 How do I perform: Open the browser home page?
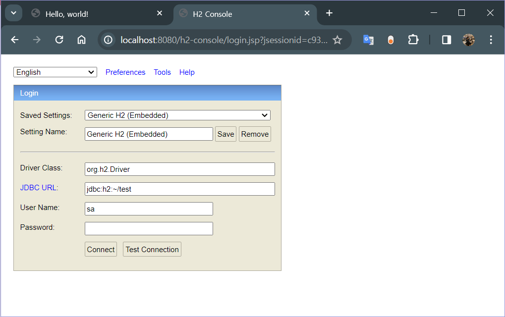81,40
